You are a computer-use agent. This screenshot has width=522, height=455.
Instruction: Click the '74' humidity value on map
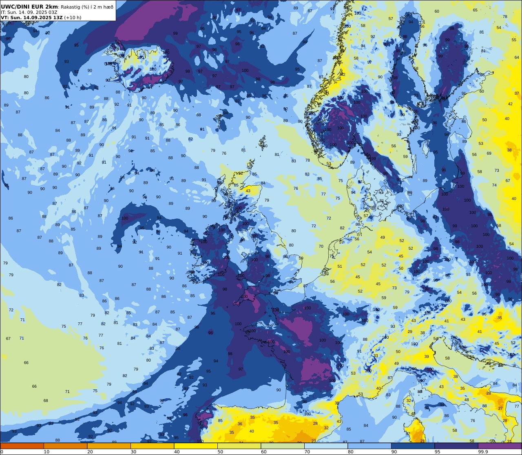pyautogui.click(x=494, y=185)
